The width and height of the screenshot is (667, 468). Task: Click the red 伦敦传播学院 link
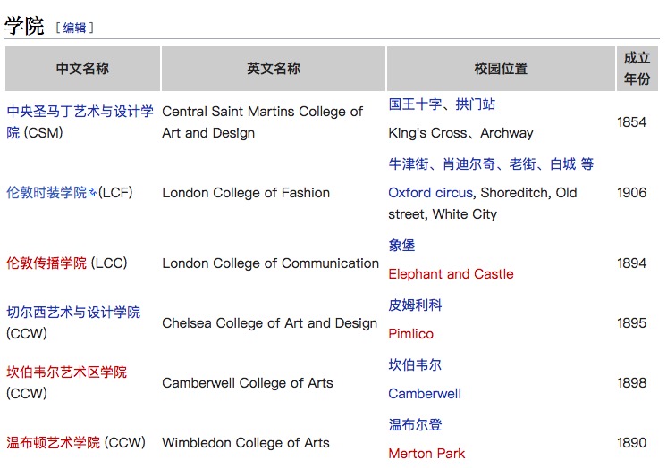point(46,263)
